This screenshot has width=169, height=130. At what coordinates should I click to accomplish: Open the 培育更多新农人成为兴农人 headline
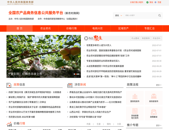click(x=99, y=45)
